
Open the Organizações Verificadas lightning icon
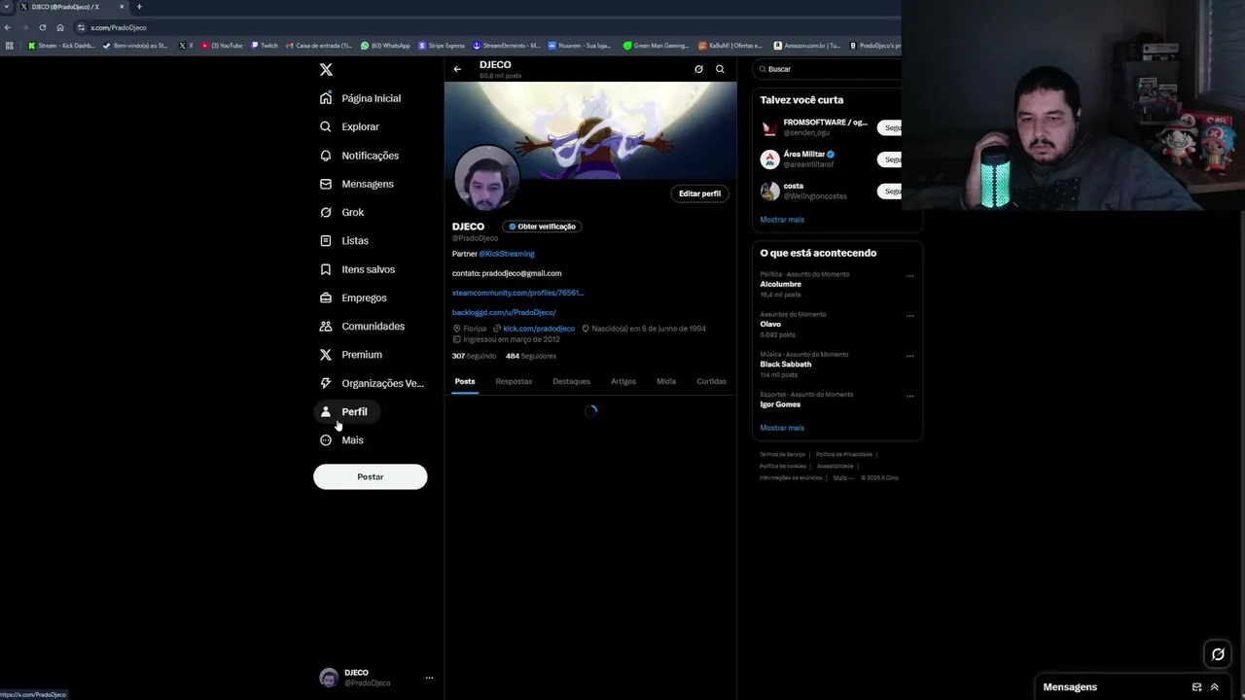[x=326, y=383]
